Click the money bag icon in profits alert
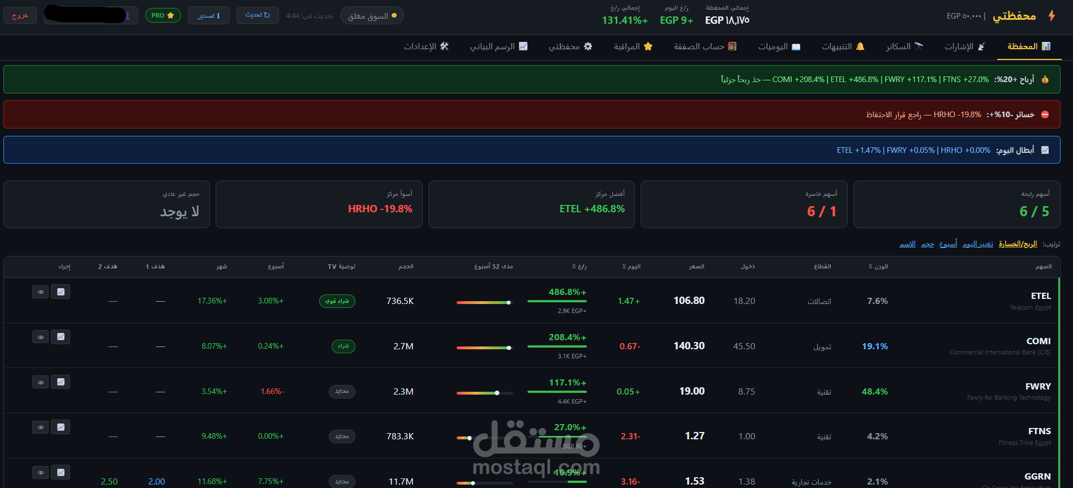This screenshot has width=1073, height=488. 1045,79
